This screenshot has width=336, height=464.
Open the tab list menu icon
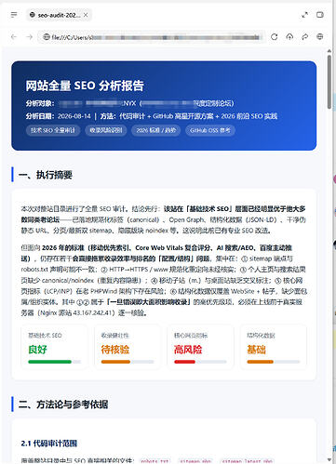14,15
